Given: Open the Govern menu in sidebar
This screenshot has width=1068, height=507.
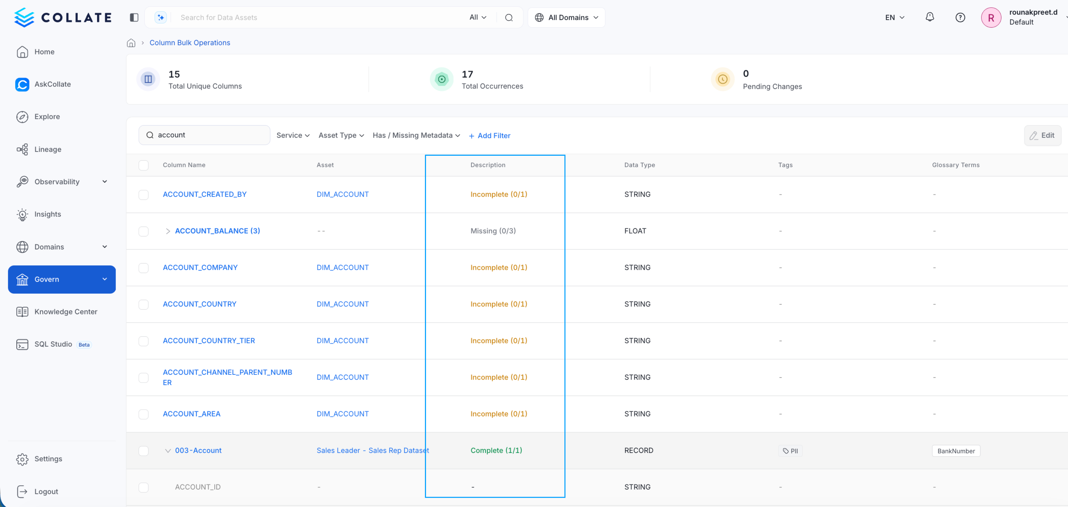Looking at the screenshot, I should tap(47, 279).
